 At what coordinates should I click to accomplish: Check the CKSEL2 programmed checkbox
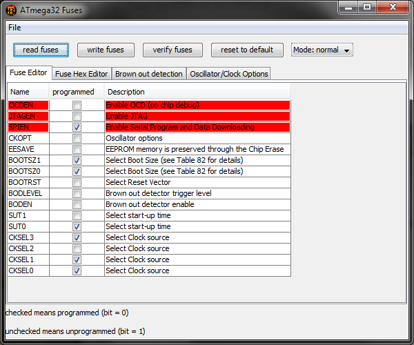77,248
